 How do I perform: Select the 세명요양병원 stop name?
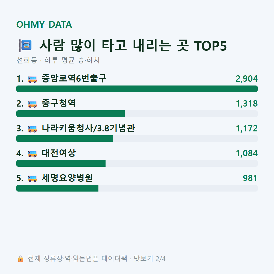click(67, 178)
